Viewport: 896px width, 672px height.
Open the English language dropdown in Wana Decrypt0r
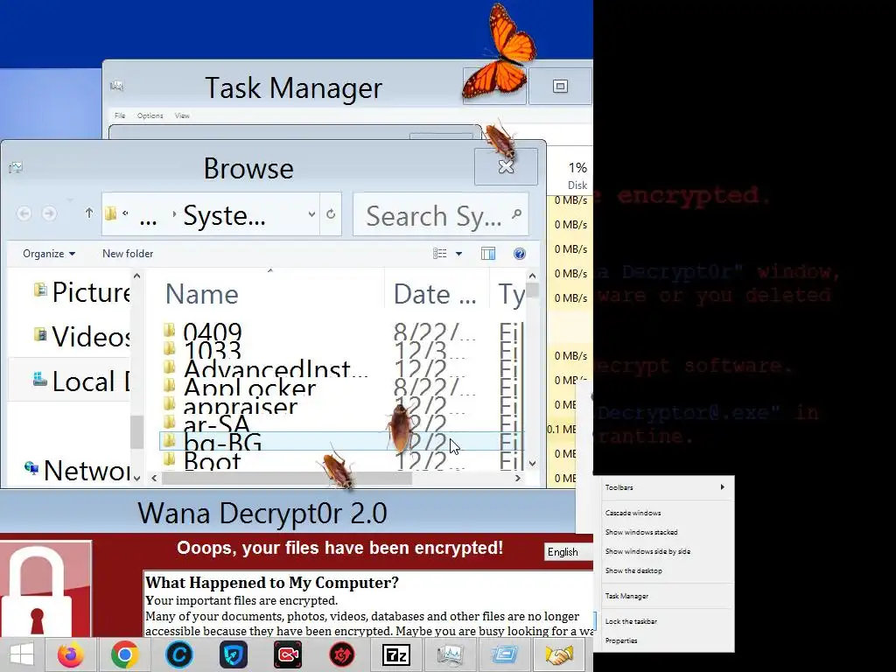coord(569,552)
